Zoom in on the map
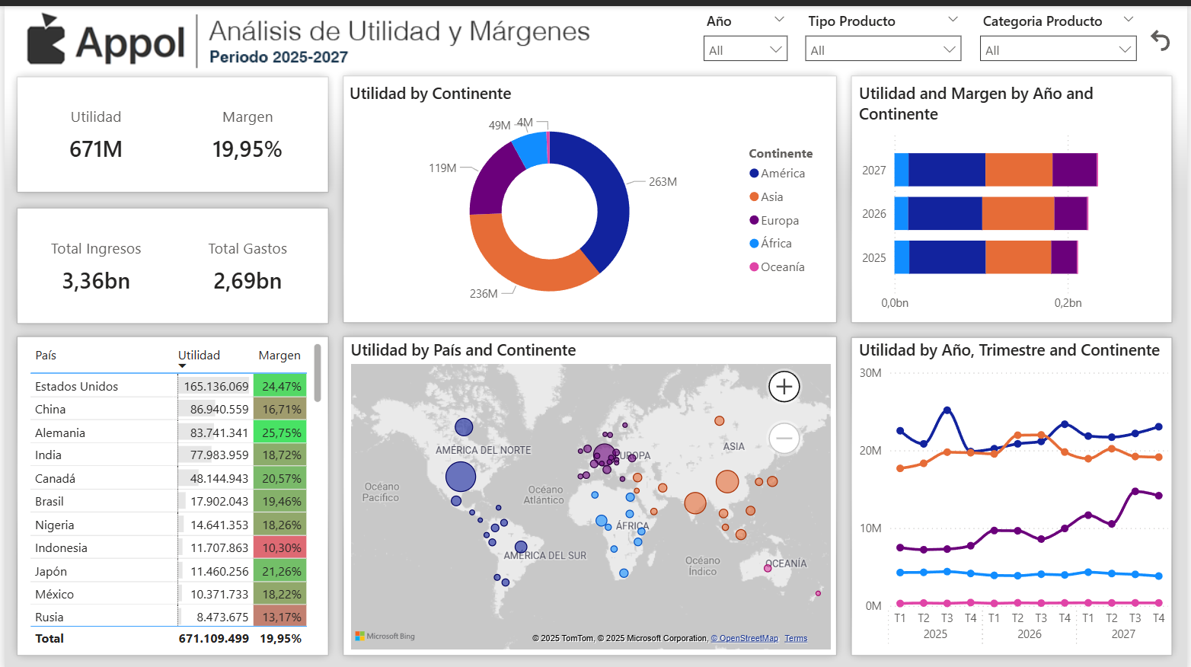 pos(784,387)
